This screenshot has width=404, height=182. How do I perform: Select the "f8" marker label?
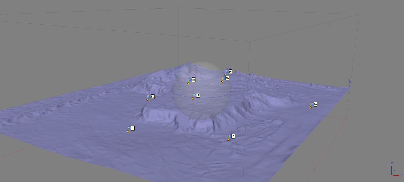pyautogui.click(x=194, y=80)
